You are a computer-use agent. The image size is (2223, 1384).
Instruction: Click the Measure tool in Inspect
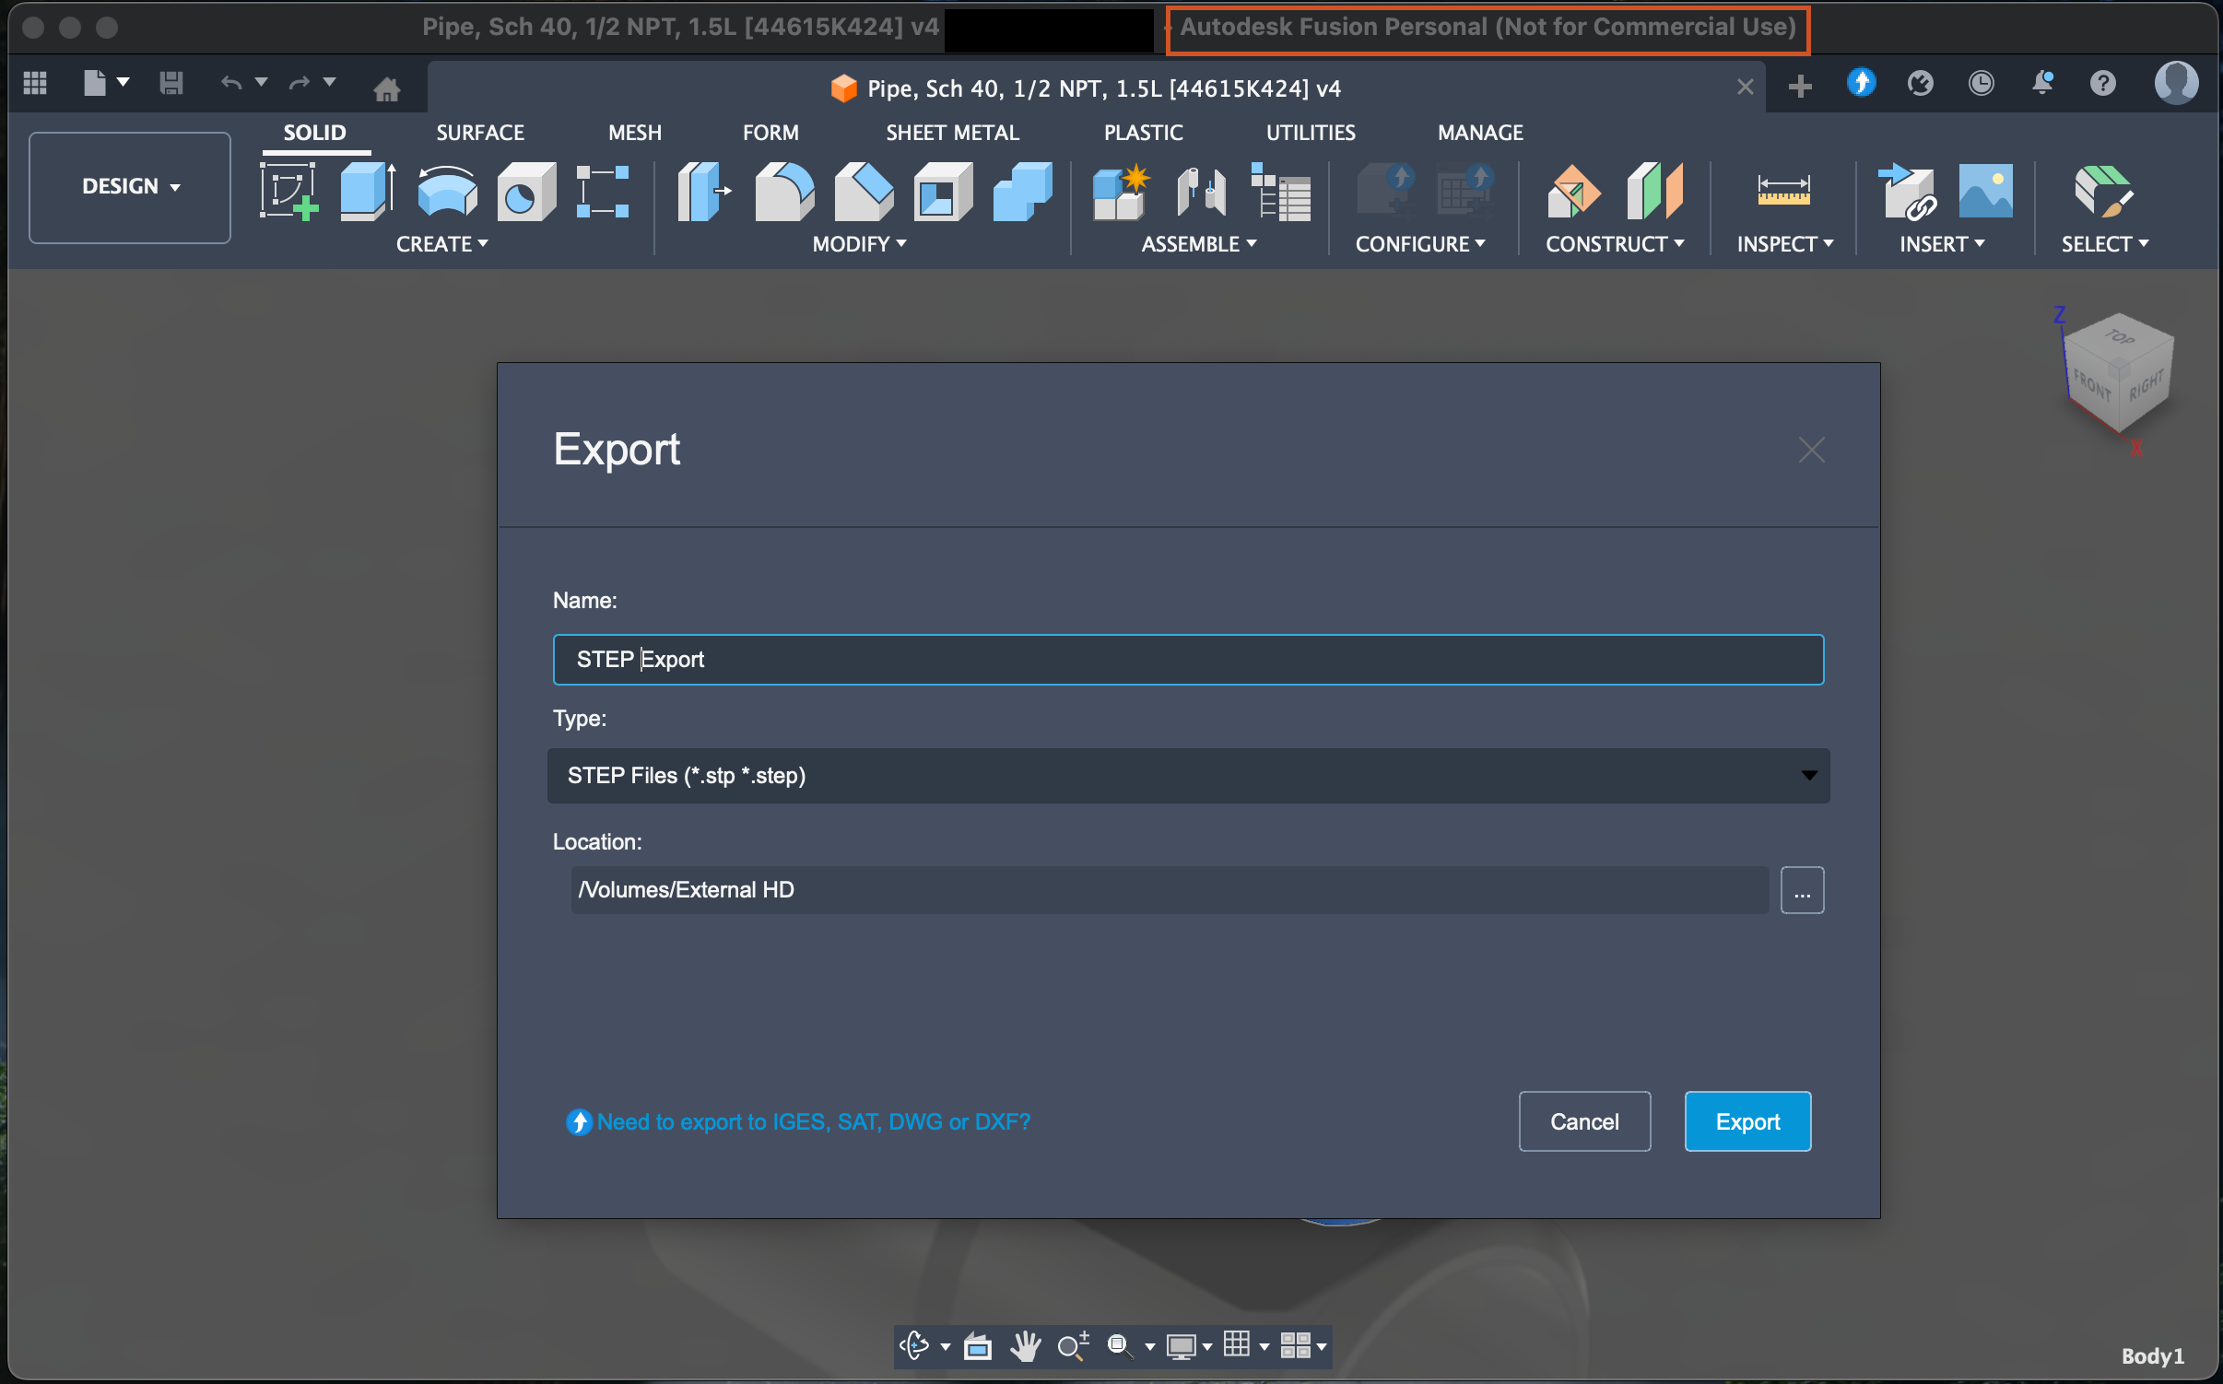(x=1782, y=192)
